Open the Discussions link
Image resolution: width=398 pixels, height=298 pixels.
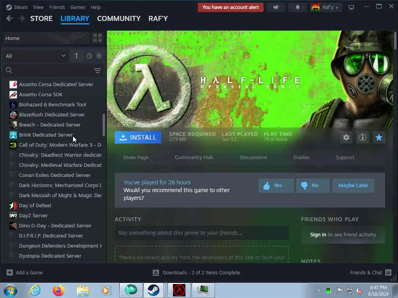coord(253,158)
